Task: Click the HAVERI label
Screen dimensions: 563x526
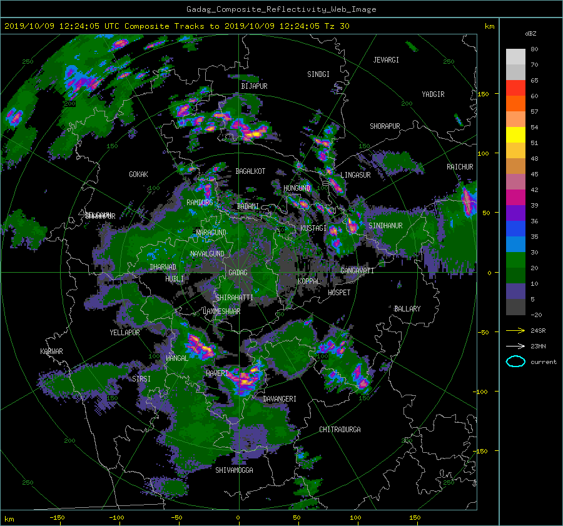Action: (217, 373)
